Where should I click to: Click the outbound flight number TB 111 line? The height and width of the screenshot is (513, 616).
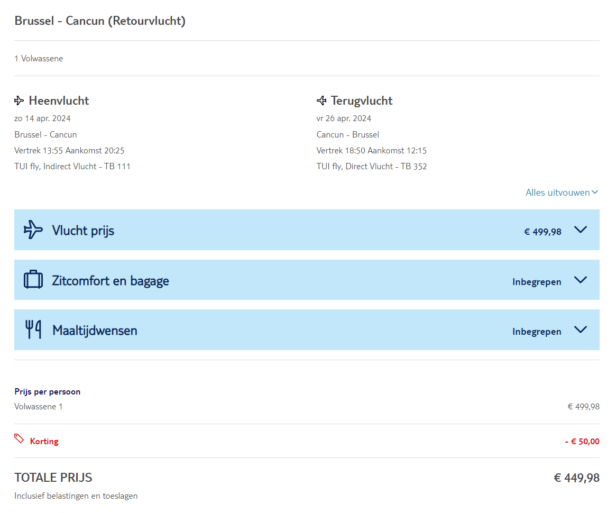(72, 167)
